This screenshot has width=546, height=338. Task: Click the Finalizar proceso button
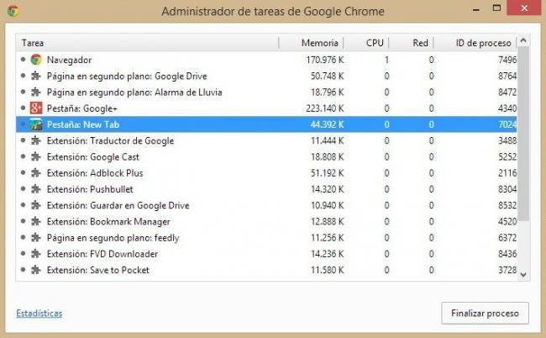tap(485, 314)
